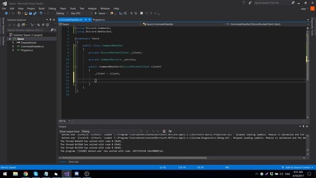Close the Solution Explorer panel
The image size is (316, 178).
click(54, 20)
